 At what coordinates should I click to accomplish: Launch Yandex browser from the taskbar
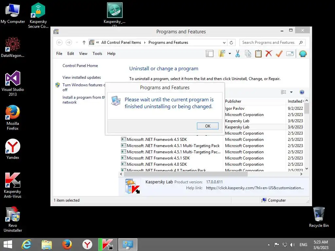click(87, 244)
